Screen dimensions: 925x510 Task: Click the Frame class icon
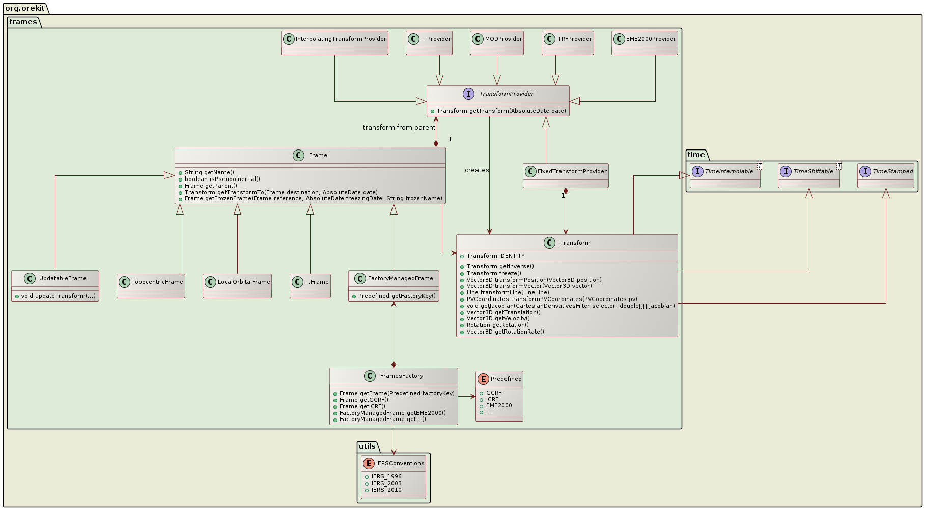[x=299, y=156]
